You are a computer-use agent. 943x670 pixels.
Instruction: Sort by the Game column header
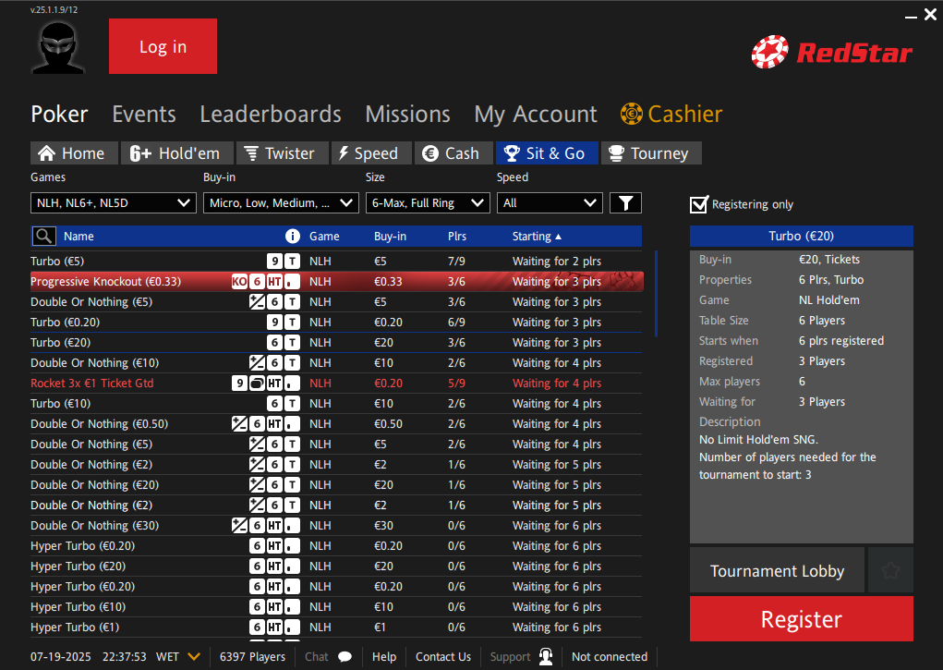tap(325, 236)
